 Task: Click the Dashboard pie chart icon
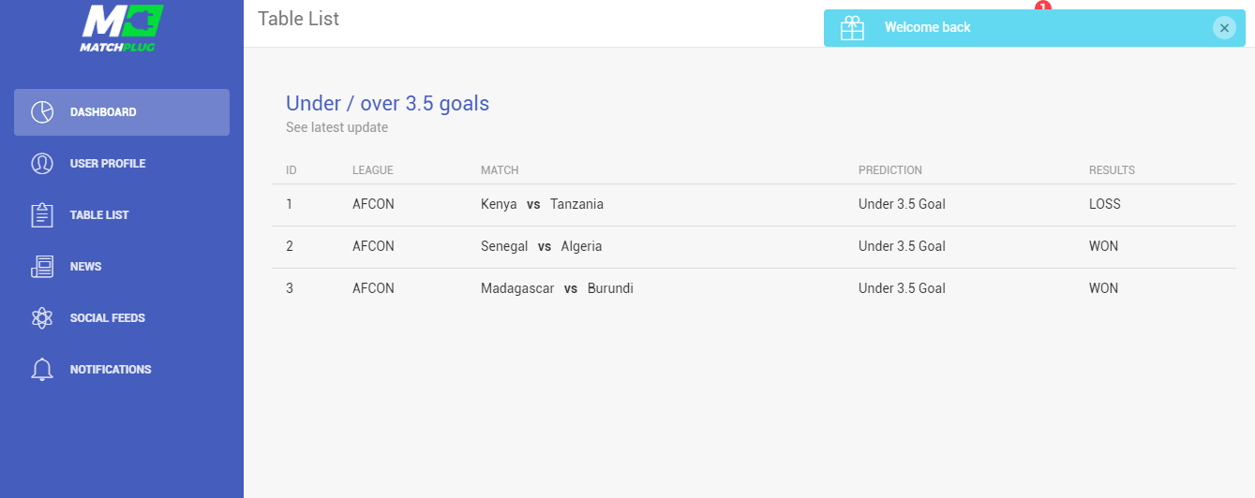tap(42, 112)
